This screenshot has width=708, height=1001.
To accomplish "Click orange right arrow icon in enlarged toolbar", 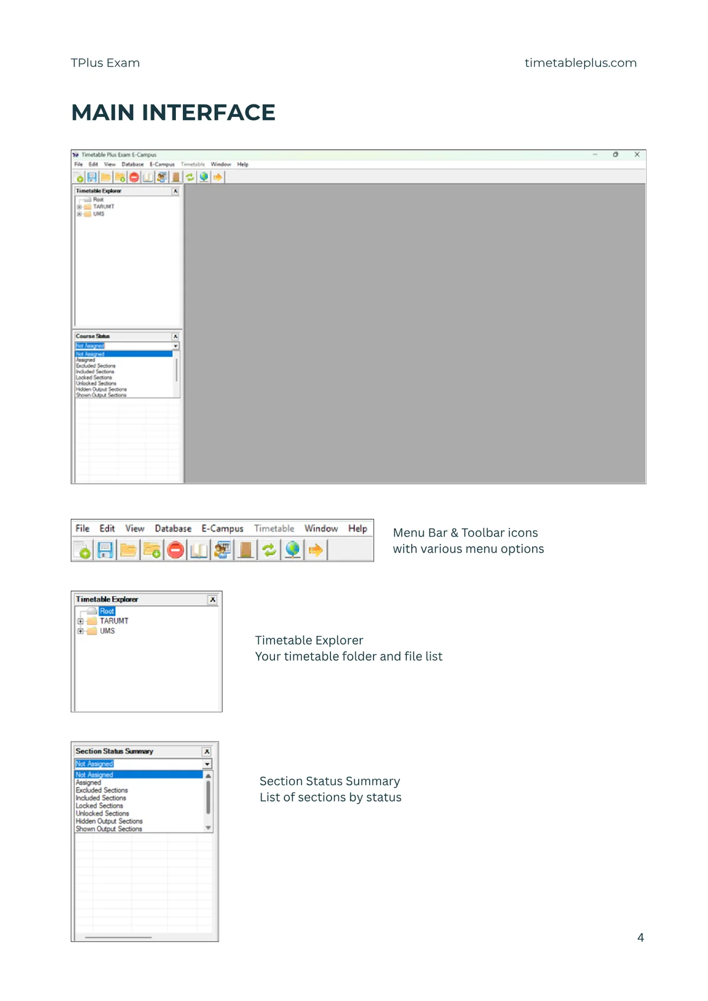I will 316,550.
